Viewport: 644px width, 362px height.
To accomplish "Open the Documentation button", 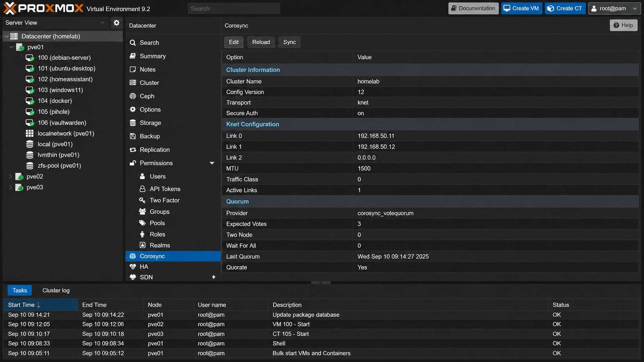I will (x=473, y=8).
